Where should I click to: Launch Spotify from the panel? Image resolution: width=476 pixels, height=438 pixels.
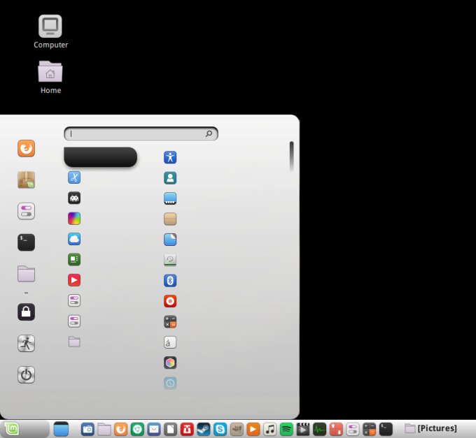tap(286, 429)
